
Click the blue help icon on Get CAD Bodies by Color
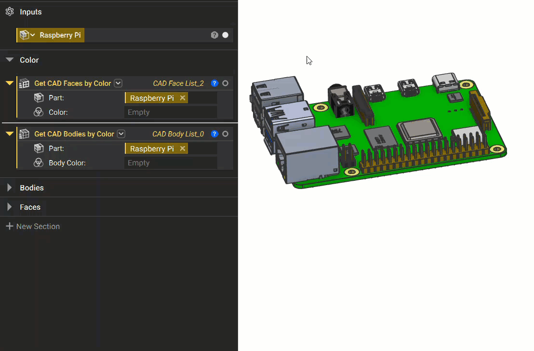click(214, 134)
